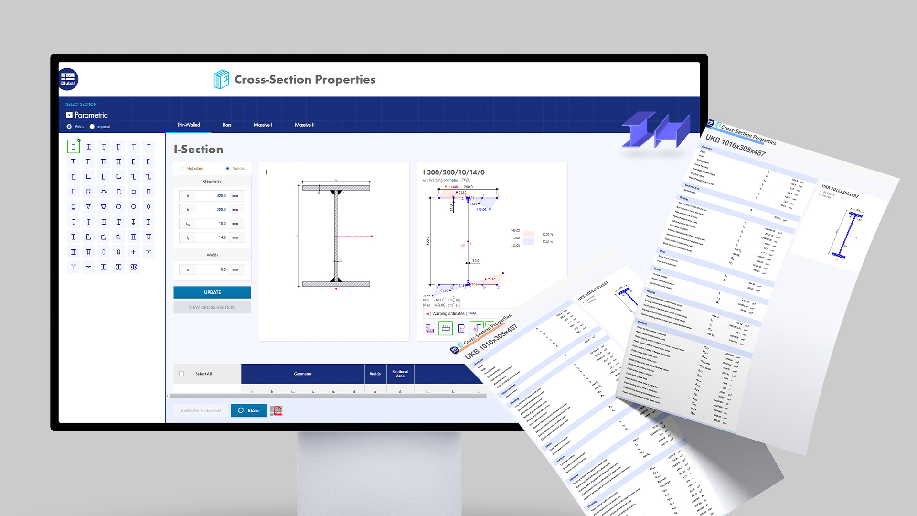Click the NEW CROSS-SECTION button
This screenshot has width=917, height=516.
(x=212, y=308)
